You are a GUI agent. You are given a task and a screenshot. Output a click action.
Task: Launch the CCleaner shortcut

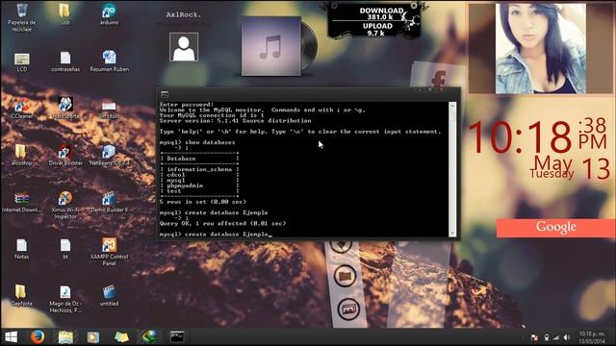[22, 109]
